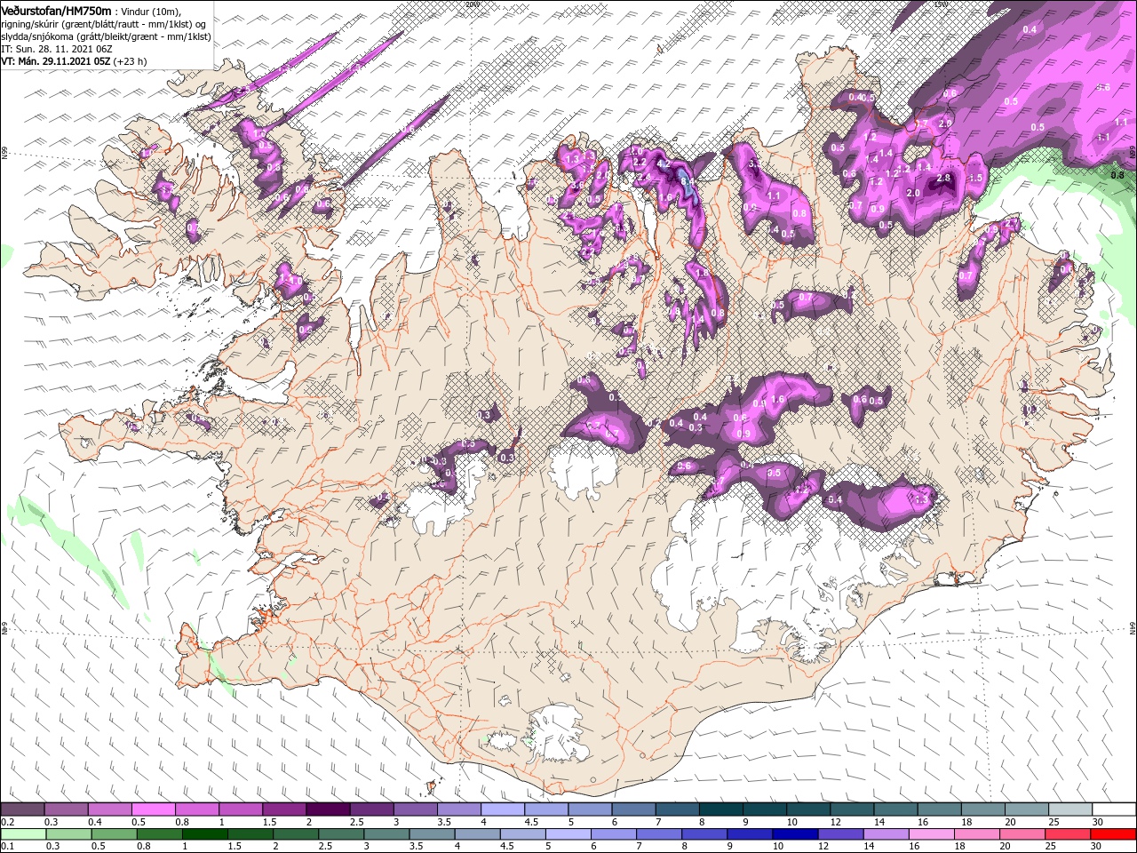Select bright pink upper swatch between 0.5 and 0.8
Screen dimensions: 1137x853
[x=153, y=809]
